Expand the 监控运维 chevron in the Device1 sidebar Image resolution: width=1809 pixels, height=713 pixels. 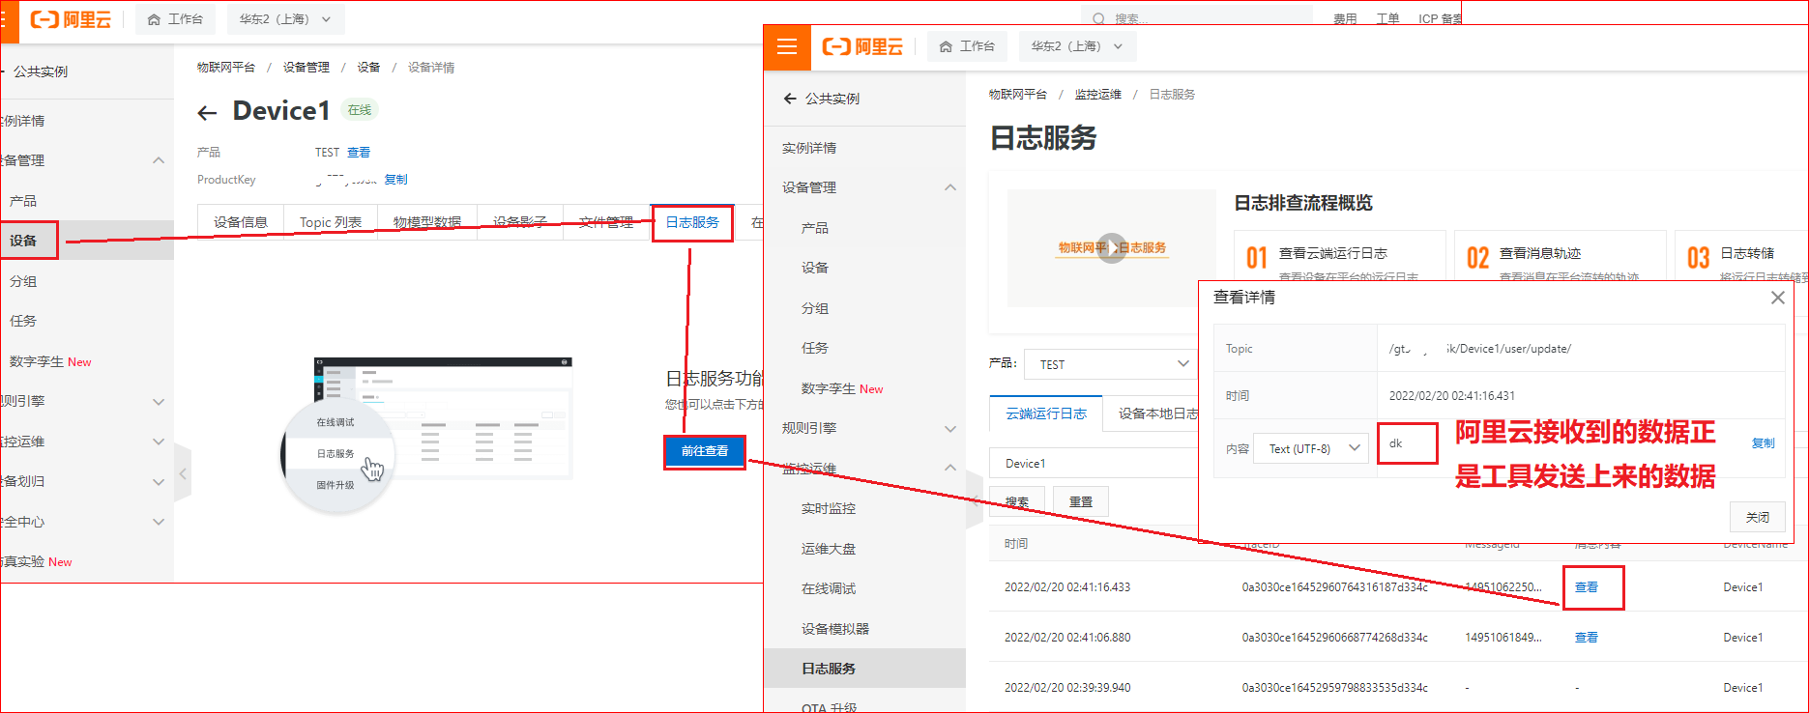(159, 442)
